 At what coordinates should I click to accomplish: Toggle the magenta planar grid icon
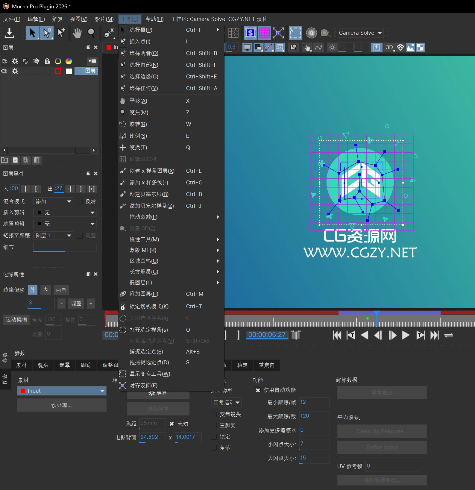click(264, 33)
